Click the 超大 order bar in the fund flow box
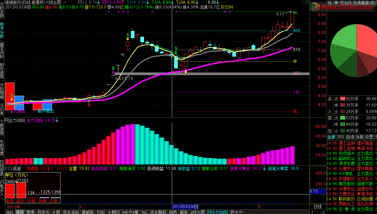The width and height of the screenshot is (377, 214). [x=21, y=190]
